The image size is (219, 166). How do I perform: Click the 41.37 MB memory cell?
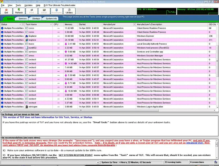point(71,59)
